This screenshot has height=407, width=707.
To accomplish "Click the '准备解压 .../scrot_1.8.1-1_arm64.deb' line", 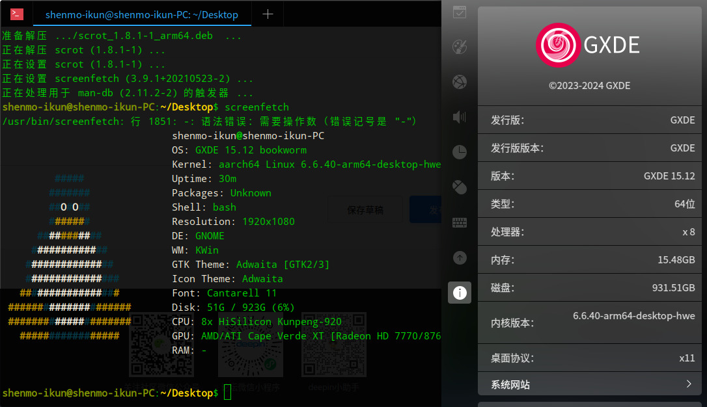I will pos(122,36).
